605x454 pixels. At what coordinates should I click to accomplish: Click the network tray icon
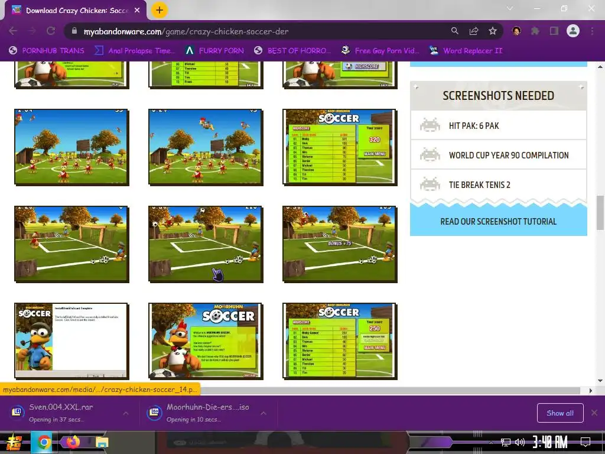pos(506,442)
